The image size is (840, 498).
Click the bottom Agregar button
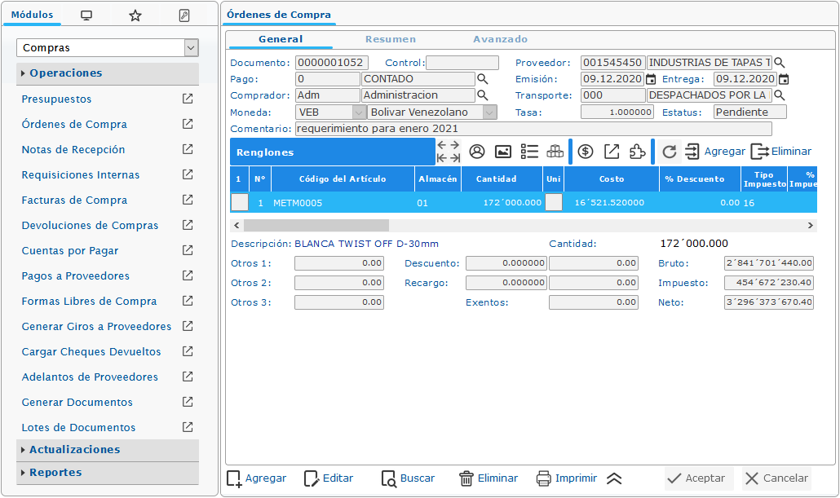[x=257, y=478]
